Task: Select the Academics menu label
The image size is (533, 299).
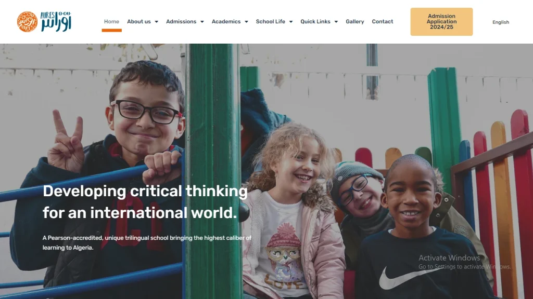Action: [226, 21]
